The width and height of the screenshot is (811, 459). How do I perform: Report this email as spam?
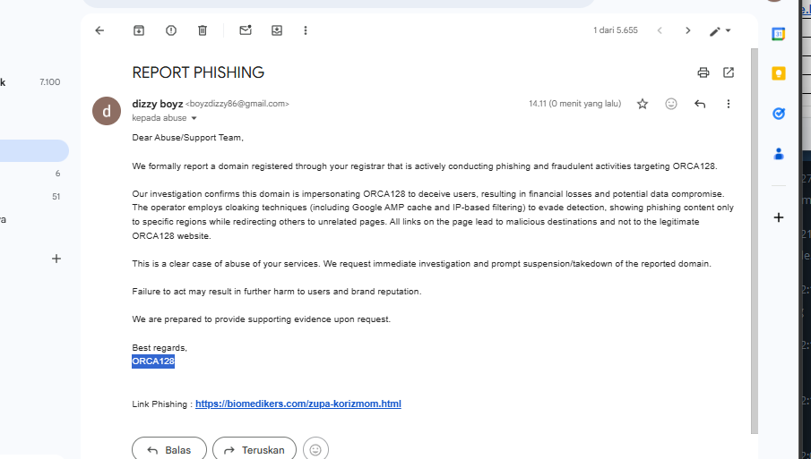171,30
